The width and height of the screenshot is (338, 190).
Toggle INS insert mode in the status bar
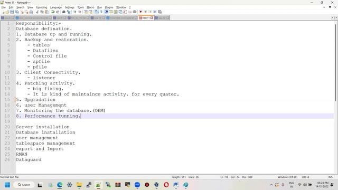click(x=330, y=177)
